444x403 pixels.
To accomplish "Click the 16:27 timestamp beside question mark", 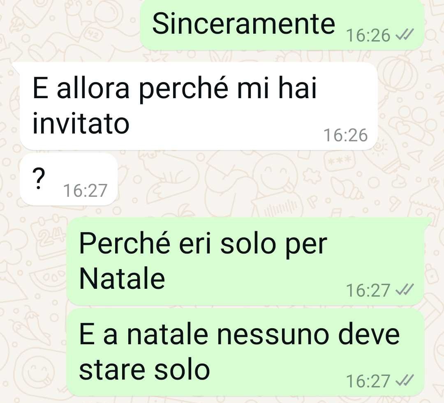I will point(85,190).
